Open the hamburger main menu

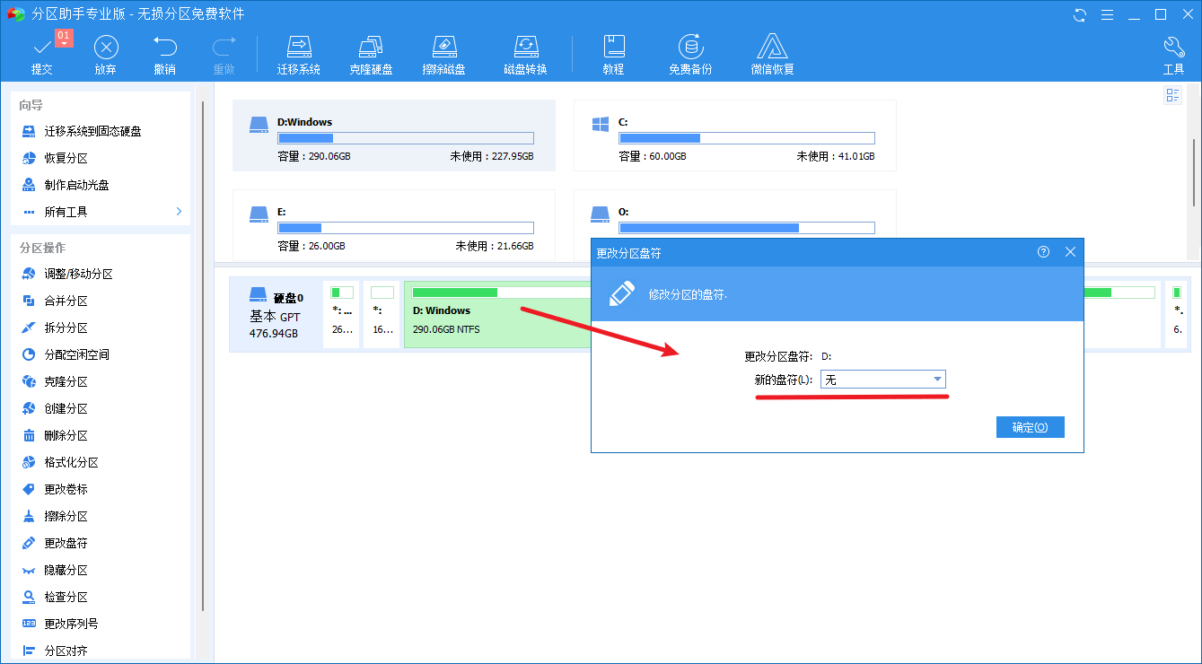pyautogui.click(x=1107, y=14)
